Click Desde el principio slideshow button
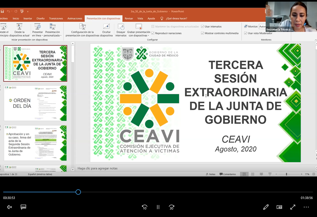Screen dimensions: 317x217 [4, 30]
